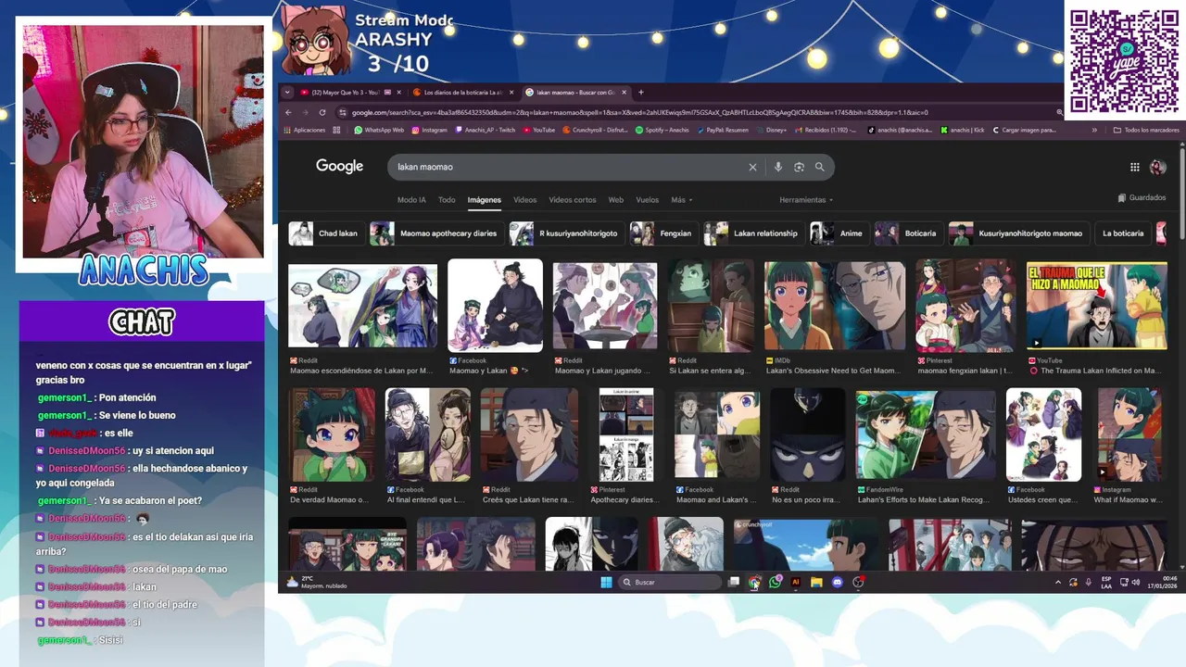Go back in the browser

(288, 112)
